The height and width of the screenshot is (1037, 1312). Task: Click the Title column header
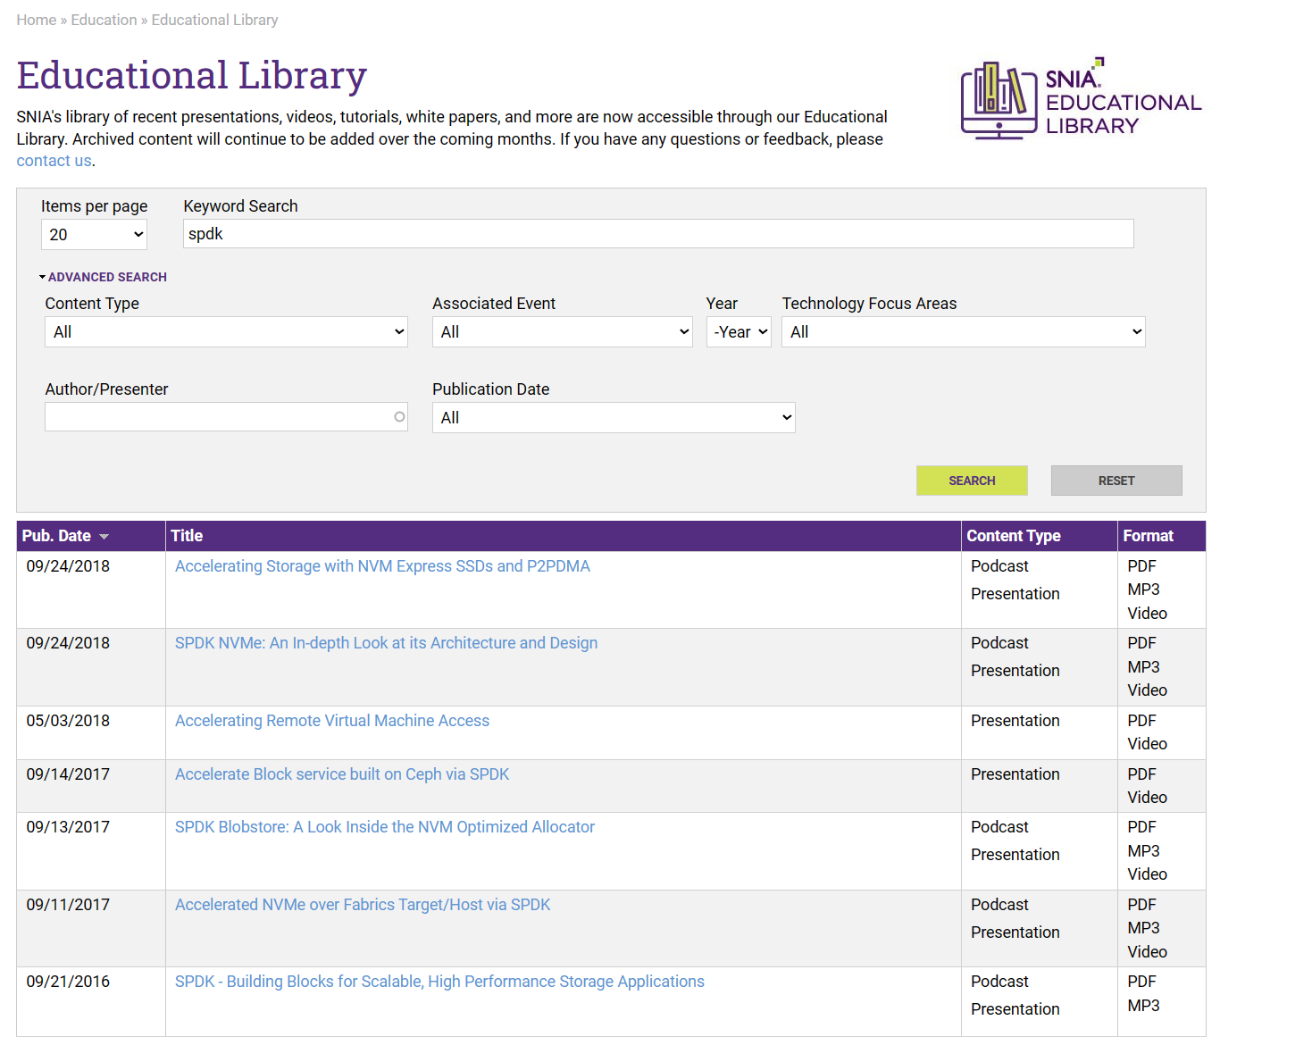pyautogui.click(x=187, y=536)
